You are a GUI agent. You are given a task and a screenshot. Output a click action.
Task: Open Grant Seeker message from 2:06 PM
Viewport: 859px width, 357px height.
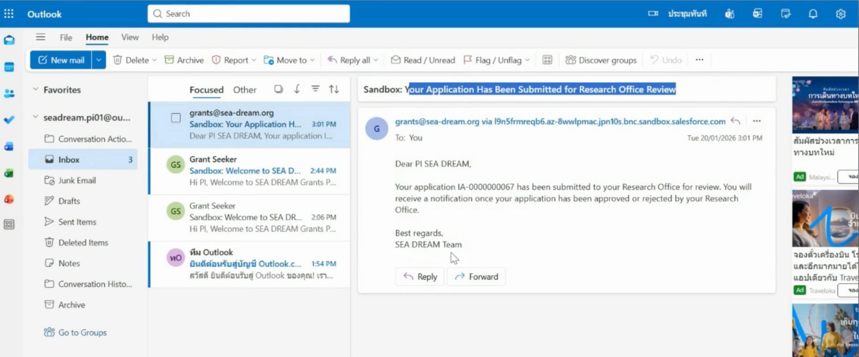(249, 218)
